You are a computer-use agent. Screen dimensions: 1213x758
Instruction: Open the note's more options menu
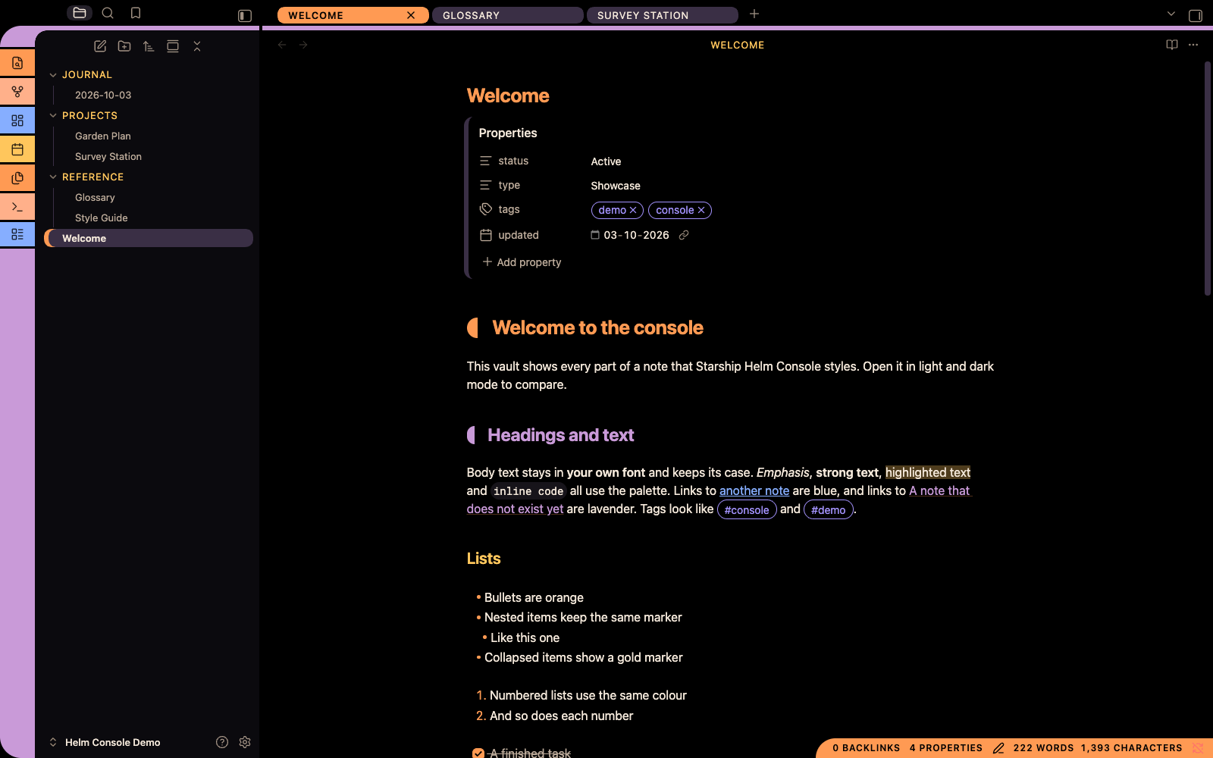(x=1193, y=45)
